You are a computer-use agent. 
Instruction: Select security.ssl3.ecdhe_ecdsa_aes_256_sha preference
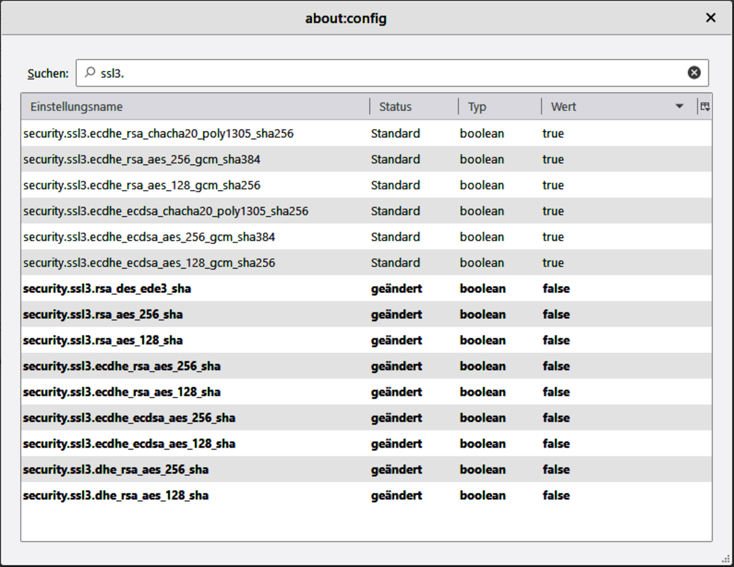click(x=366, y=418)
